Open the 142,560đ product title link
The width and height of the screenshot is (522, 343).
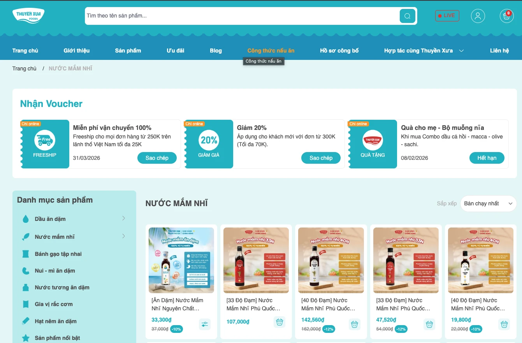tap(328, 304)
